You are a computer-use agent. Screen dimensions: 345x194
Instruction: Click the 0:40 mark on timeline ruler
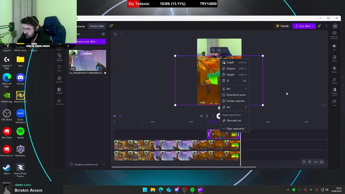click(x=268, y=122)
